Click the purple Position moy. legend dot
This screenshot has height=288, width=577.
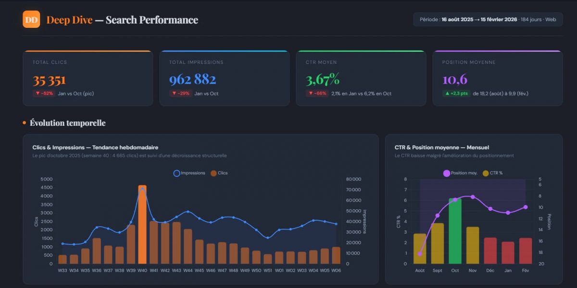point(446,172)
